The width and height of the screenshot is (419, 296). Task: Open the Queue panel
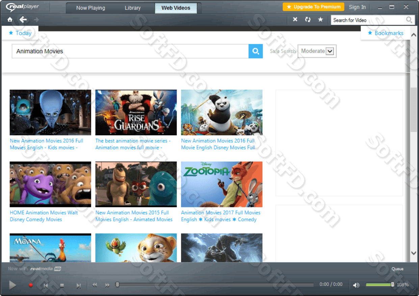pos(397,269)
